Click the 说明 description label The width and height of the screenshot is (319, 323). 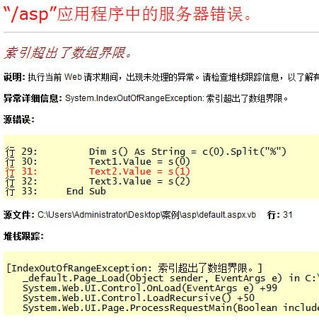click(14, 77)
